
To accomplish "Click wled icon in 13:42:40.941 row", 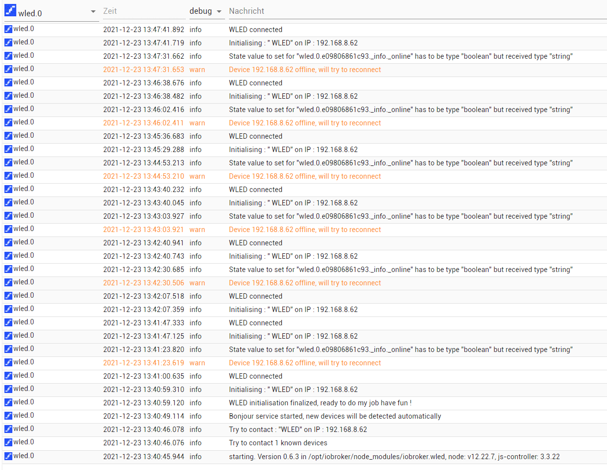I will point(8,242).
